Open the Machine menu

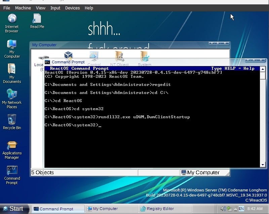[x=23, y=8]
